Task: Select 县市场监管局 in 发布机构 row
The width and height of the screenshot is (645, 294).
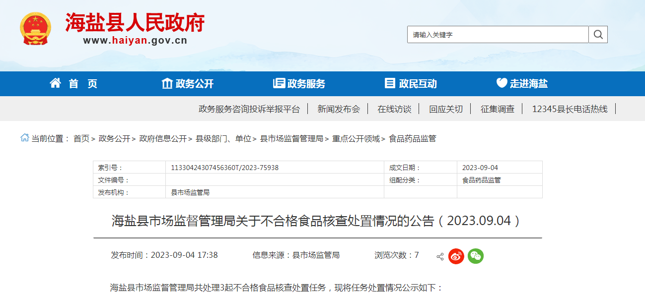Action: pyautogui.click(x=190, y=192)
